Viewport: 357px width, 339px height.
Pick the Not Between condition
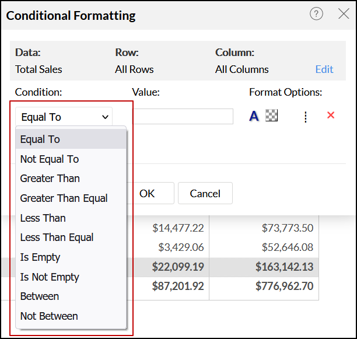49,316
